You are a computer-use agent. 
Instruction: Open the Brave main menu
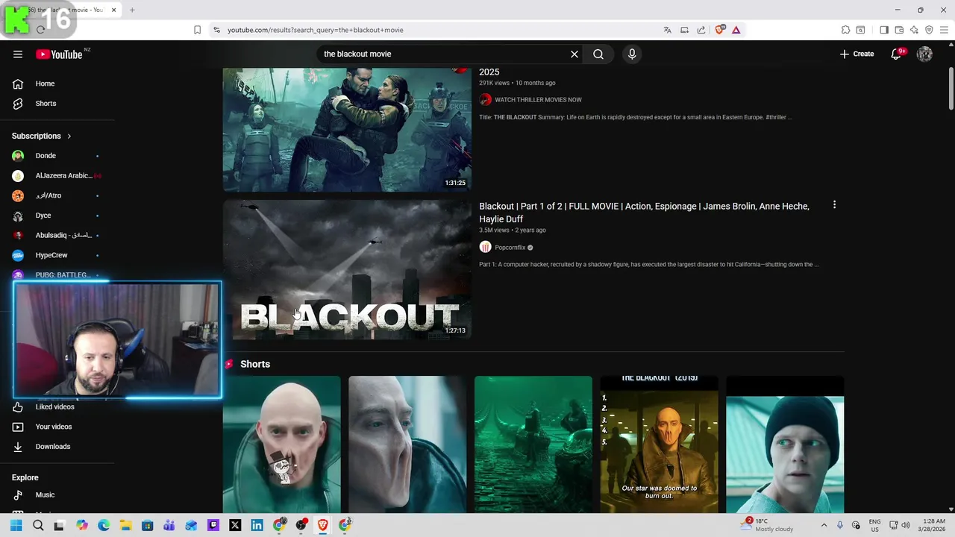pyautogui.click(x=944, y=30)
